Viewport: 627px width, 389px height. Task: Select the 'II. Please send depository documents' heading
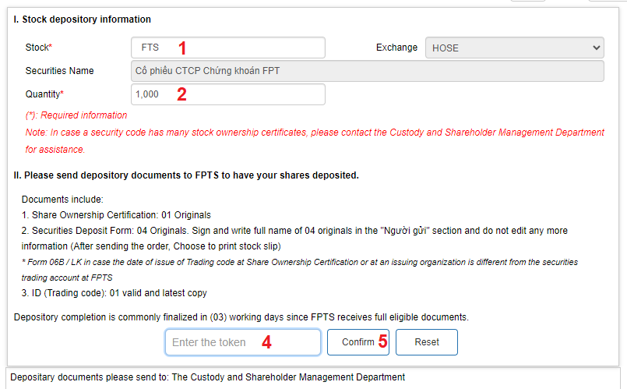coord(186,175)
